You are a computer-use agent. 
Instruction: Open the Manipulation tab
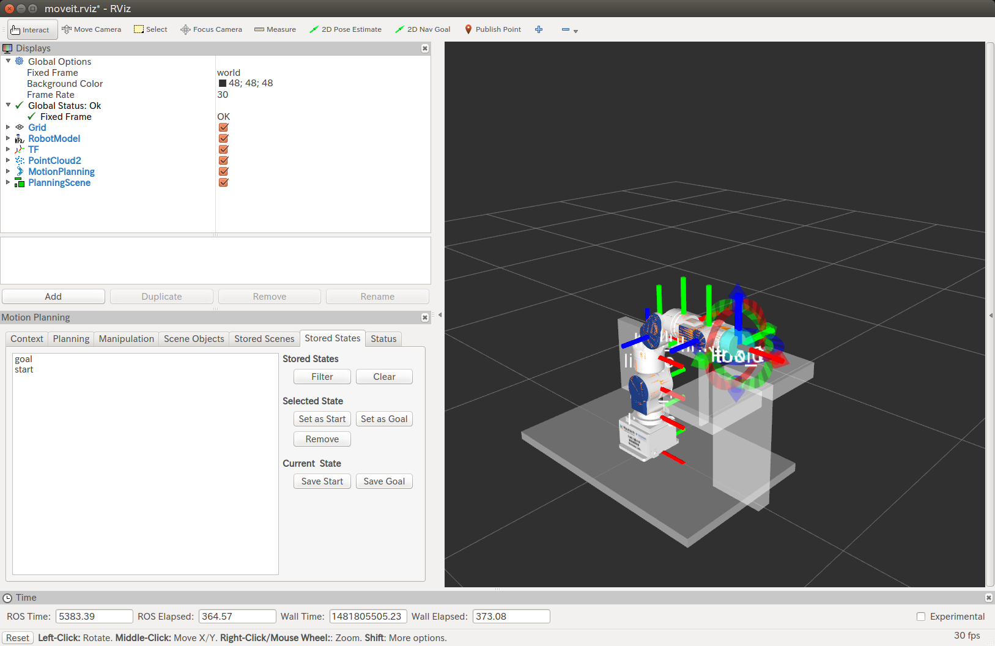127,339
